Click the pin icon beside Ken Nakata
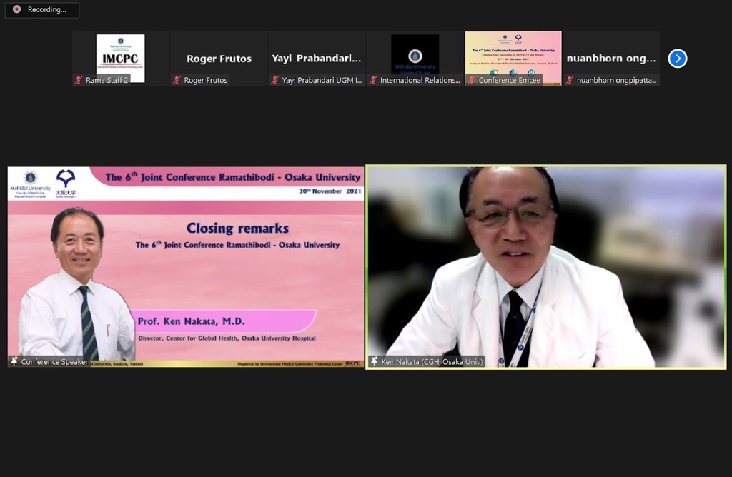The width and height of the screenshot is (732, 477). click(x=374, y=362)
